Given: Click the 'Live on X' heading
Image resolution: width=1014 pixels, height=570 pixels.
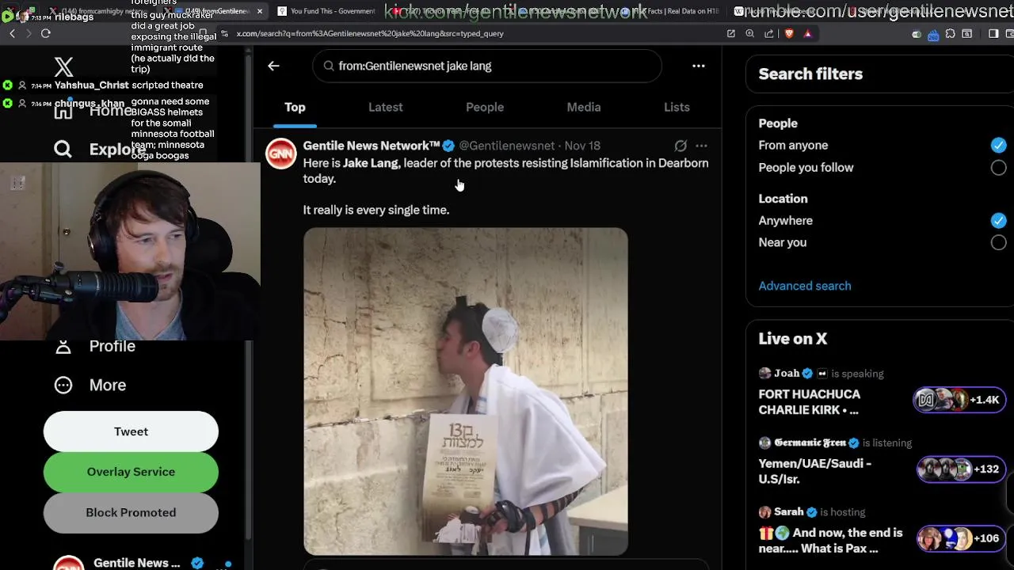Looking at the screenshot, I should 793,338.
